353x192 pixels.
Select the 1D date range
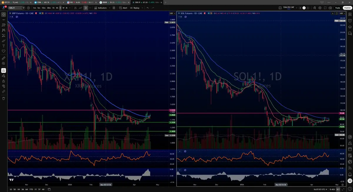[11, 189]
